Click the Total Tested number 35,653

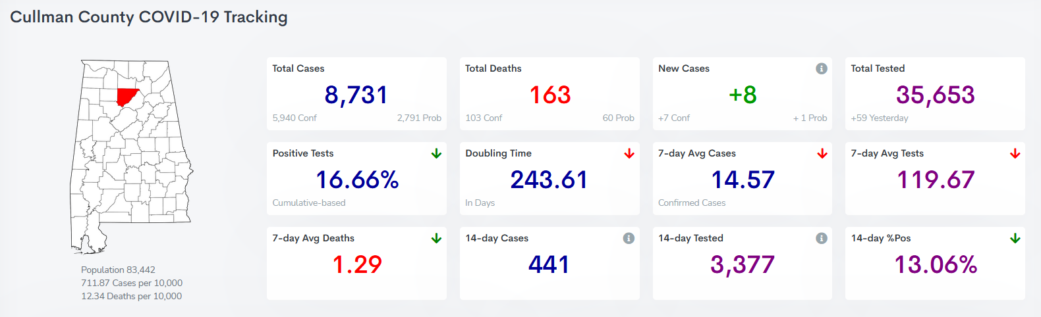point(935,95)
